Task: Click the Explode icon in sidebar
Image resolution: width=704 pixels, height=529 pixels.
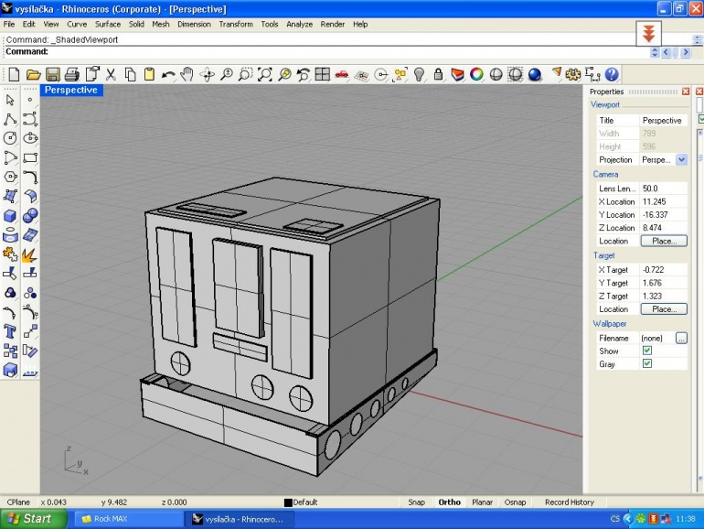Action: 29,254
